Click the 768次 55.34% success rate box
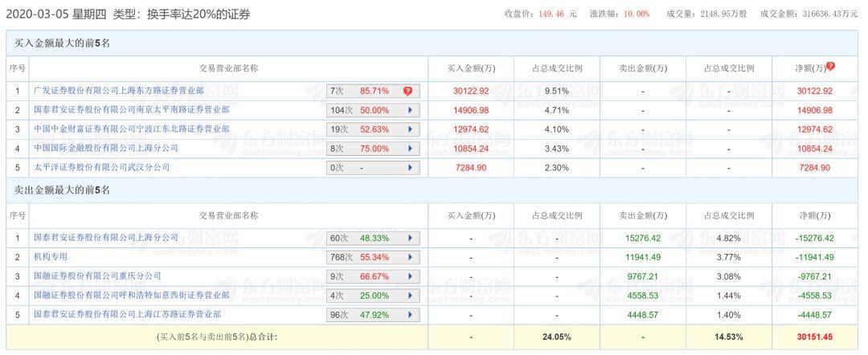Viewport: 868px width, 355px height. click(373, 258)
